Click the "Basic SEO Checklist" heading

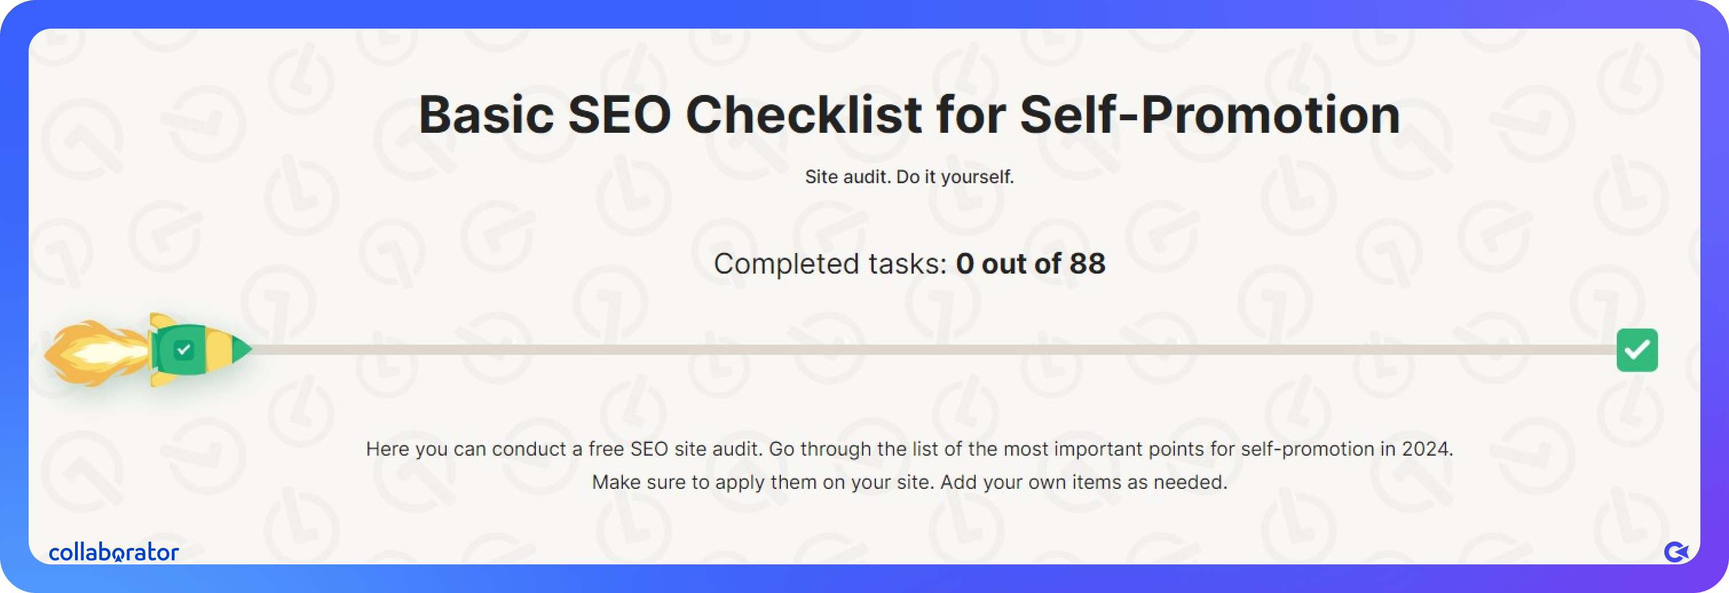pyautogui.click(x=671, y=114)
